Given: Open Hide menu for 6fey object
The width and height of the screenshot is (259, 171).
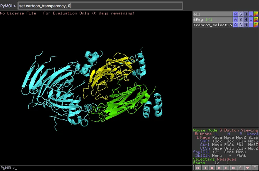Looking at the screenshot, I should (x=246, y=19).
